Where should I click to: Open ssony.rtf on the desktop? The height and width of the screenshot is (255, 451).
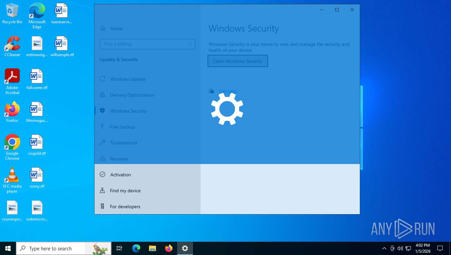37,178
